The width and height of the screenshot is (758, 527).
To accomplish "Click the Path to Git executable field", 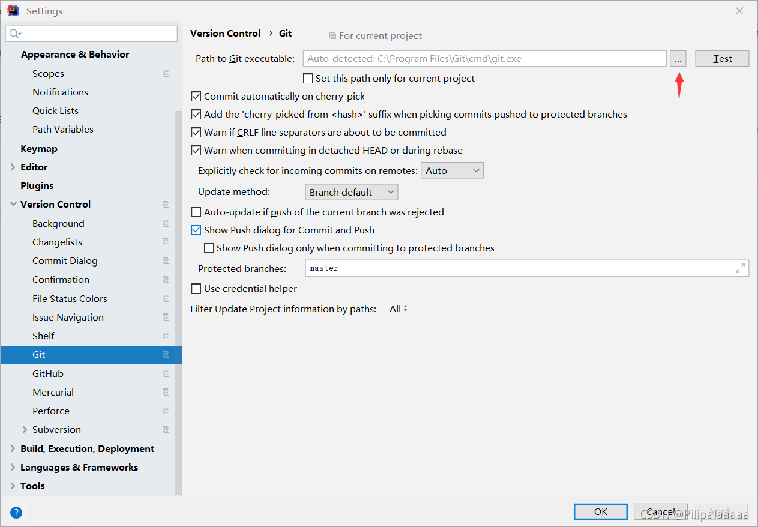I will click(484, 58).
